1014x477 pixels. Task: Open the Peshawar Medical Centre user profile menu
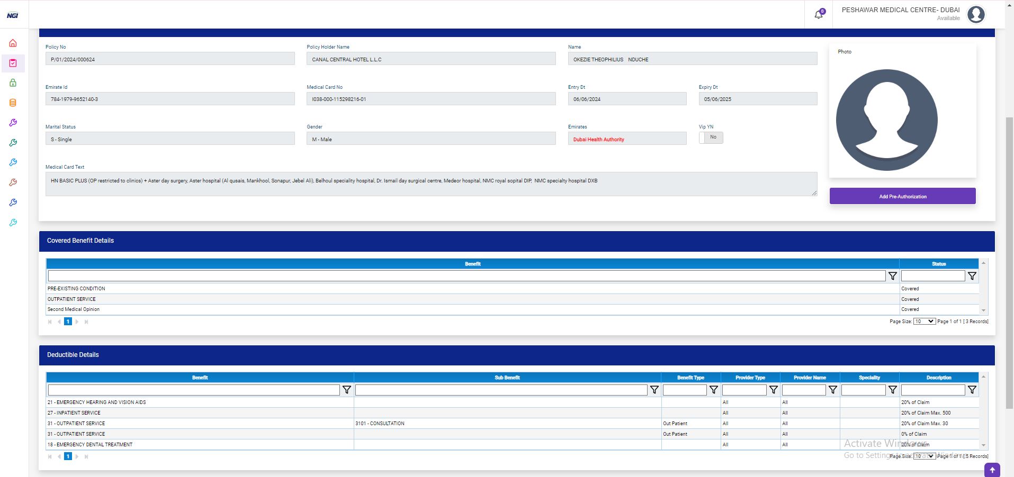click(x=975, y=14)
